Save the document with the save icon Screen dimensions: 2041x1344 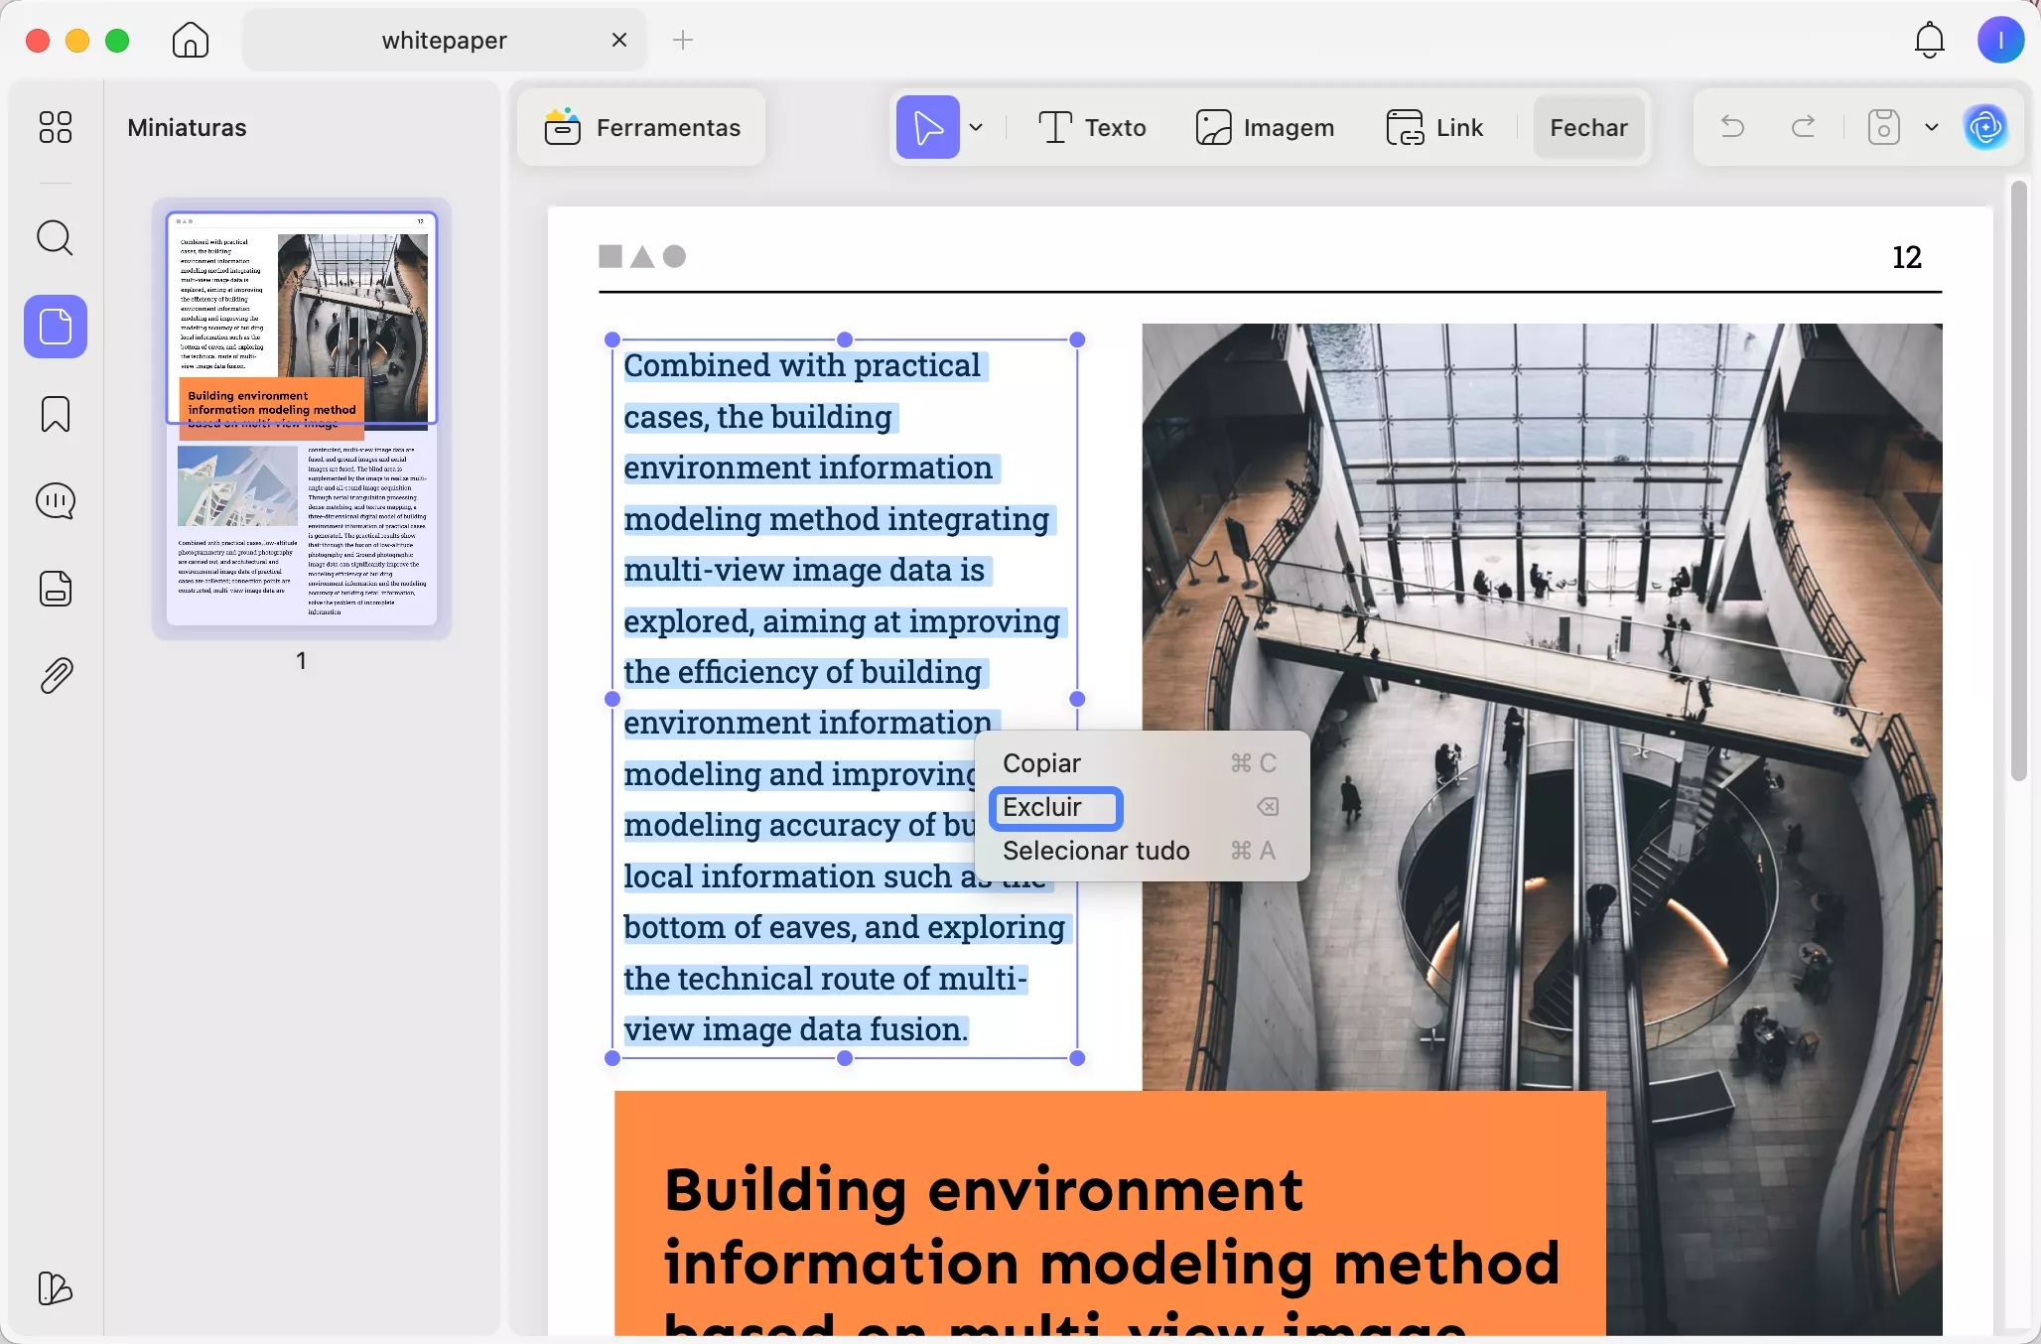(x=1882, y=127)
